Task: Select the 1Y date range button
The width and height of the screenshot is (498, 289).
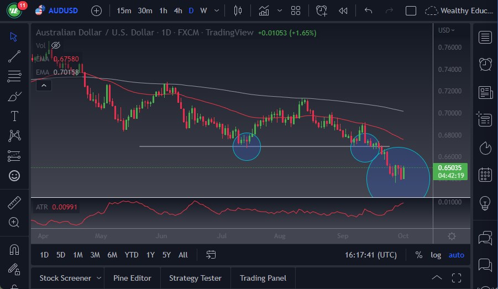Action: point(150,255)
